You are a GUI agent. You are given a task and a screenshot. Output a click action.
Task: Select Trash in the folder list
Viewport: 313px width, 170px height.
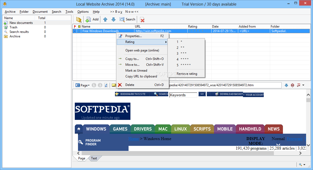(13, 27)
